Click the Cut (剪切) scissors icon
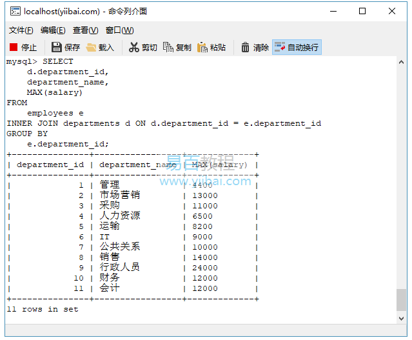 tap(133, 47)
